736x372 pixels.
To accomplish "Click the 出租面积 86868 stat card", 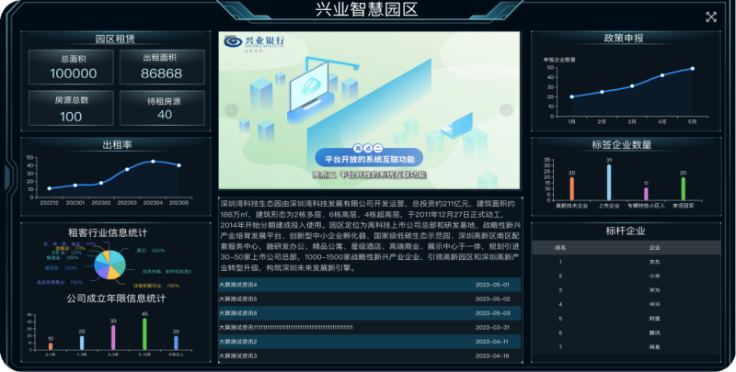I will (x=162, y=67).
